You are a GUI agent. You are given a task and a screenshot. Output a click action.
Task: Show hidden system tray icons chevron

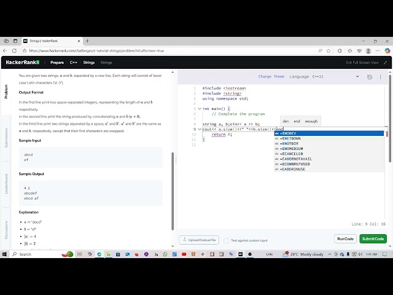coord(330,254)
